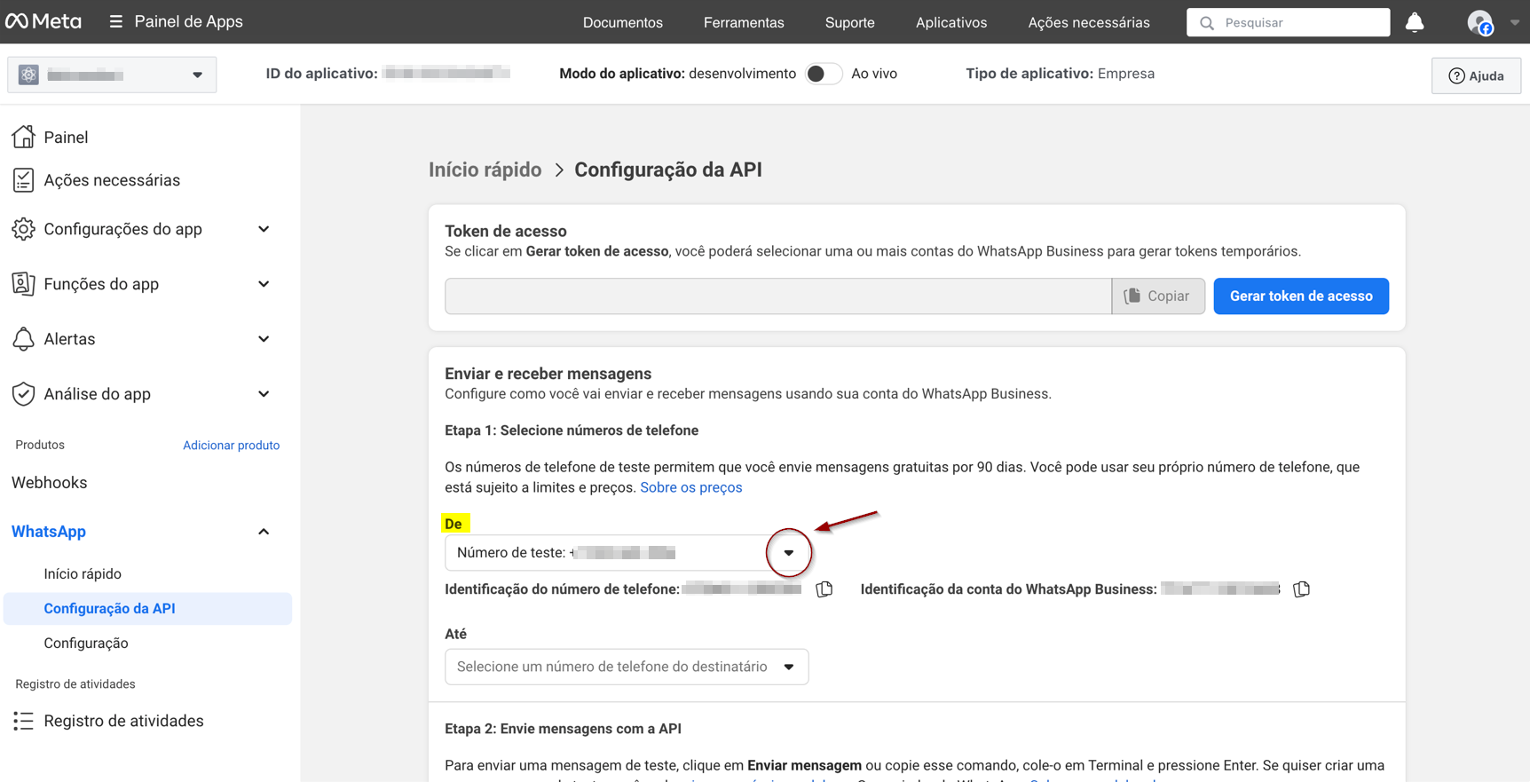Collapse the WhatsApp sidebar section
This screenshot has width=1530, height=782.
pos(264,532)
